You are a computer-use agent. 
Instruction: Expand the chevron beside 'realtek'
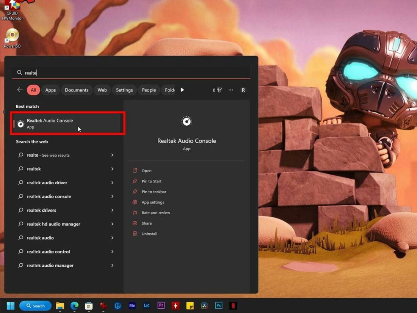[113, 169]
